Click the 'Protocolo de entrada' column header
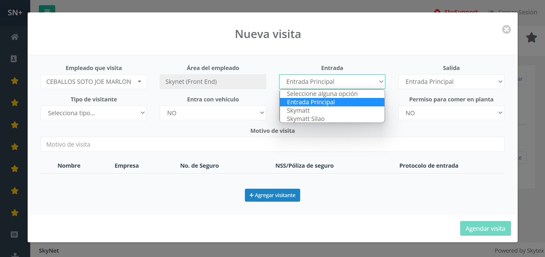 pos(429,166)
